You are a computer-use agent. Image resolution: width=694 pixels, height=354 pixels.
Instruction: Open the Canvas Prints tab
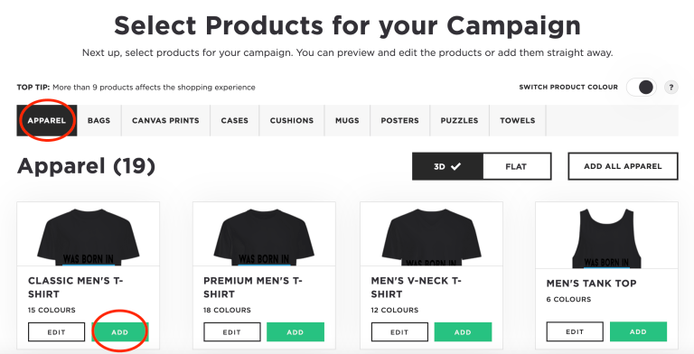[165, 120]
